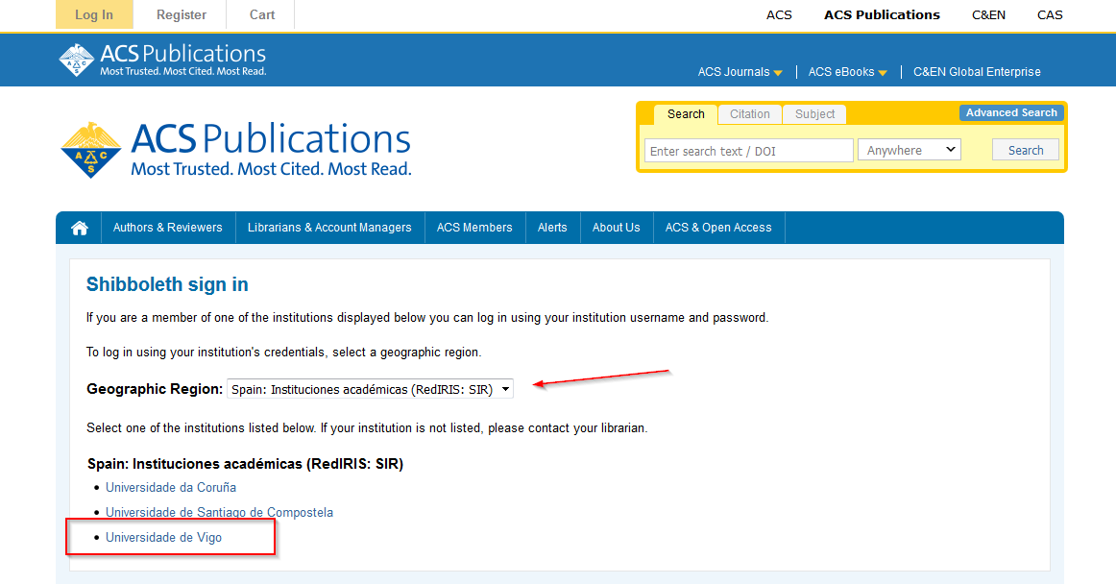
Task: Open the Alerts menu item
Action: [x=552, y=228]
